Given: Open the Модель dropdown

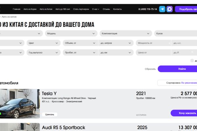Looking at the screenshot, I should (x=71, y=33).
